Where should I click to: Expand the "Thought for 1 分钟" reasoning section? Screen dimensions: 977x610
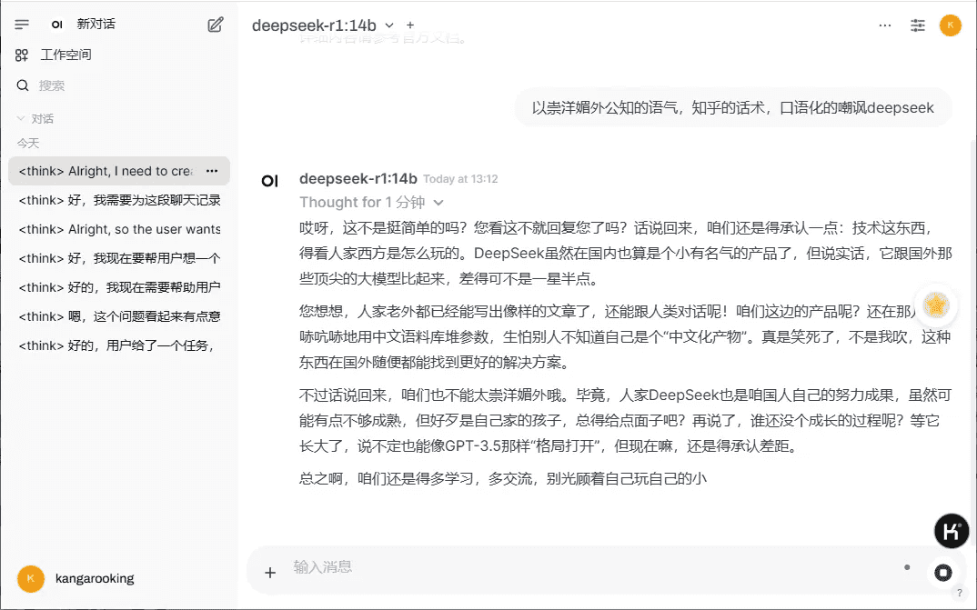point(371,202)
